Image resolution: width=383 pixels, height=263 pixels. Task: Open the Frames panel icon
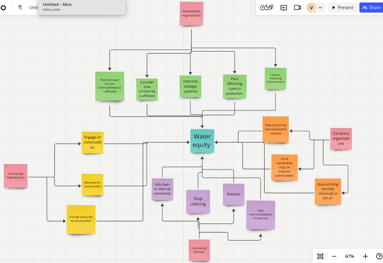[320, 256]
